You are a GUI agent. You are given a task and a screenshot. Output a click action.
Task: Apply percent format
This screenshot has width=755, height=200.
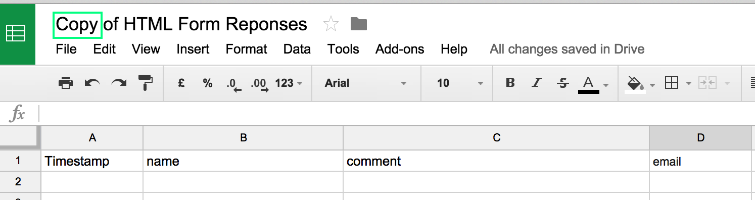(208, 83)
